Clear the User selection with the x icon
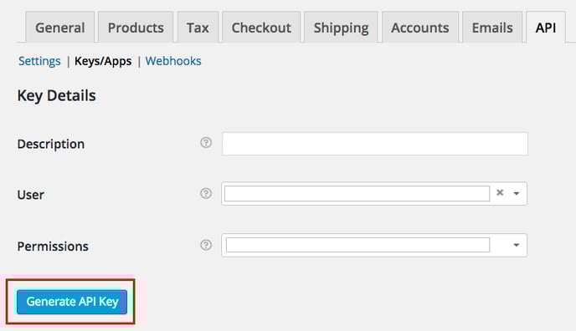 (500, 192)
